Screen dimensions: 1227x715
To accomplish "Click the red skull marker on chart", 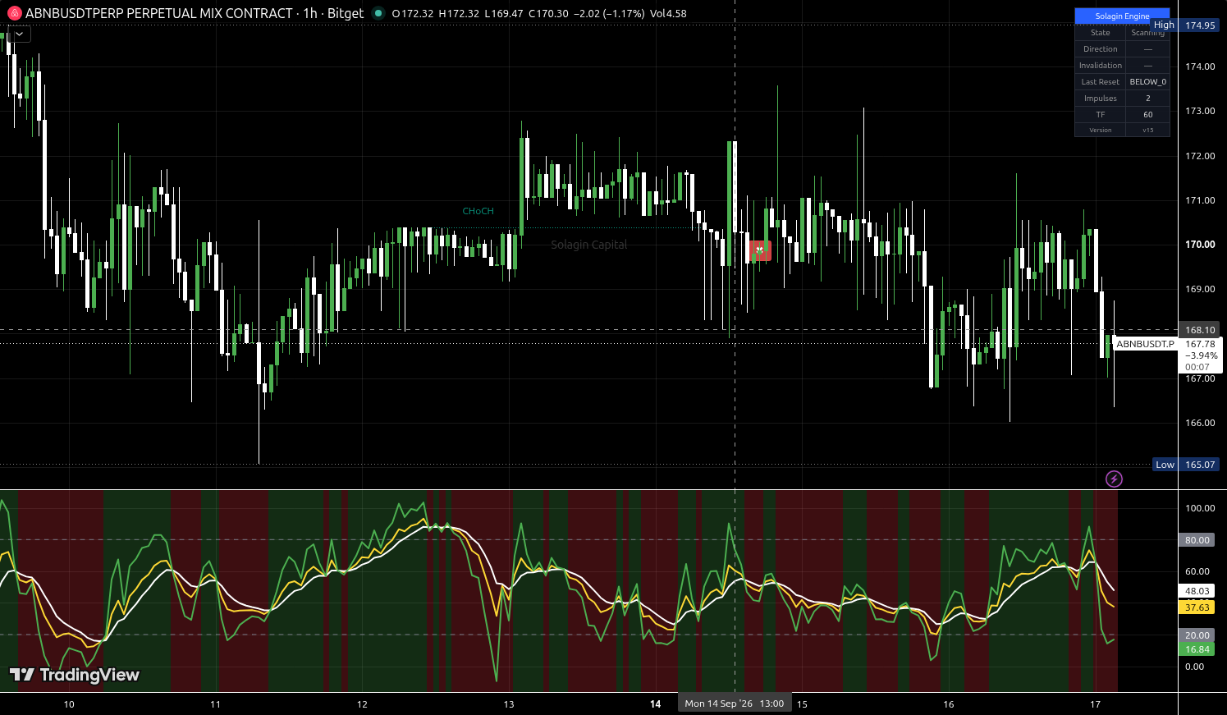I will coord(760,250).
